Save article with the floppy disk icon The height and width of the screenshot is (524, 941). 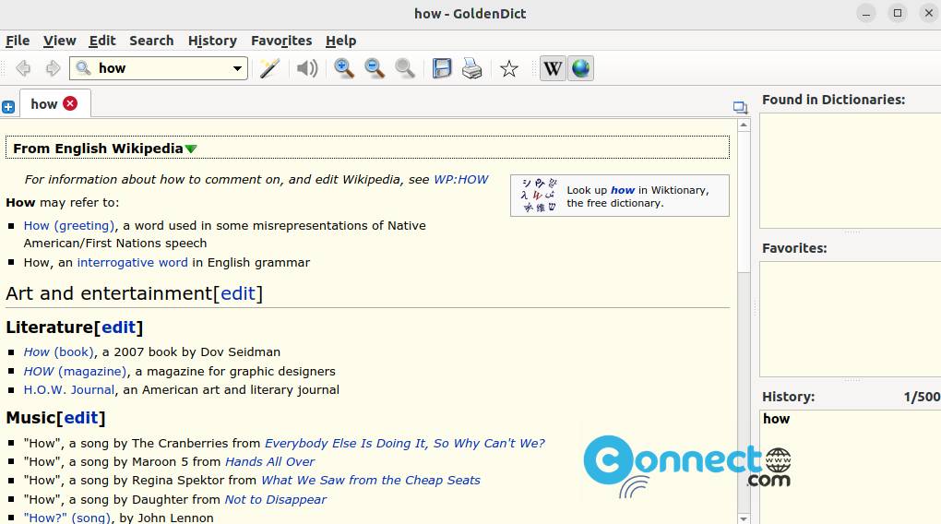click(x=442, y=68)
